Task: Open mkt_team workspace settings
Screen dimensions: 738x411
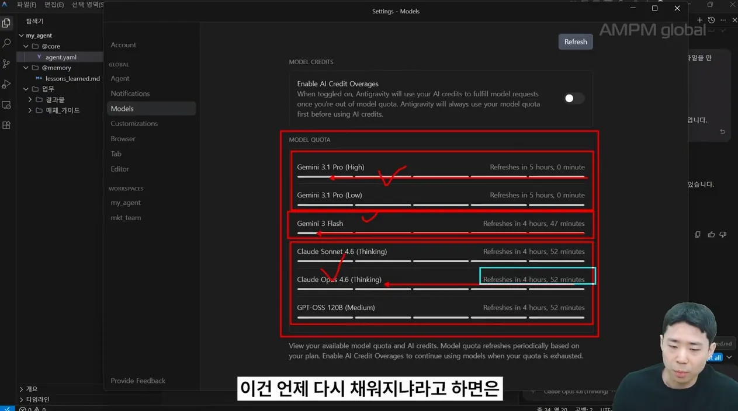Action: coord(126,218)
